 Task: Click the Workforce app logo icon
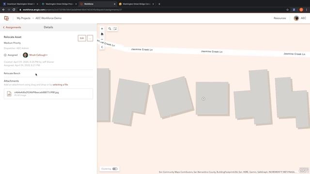click(x=6, y=18)
